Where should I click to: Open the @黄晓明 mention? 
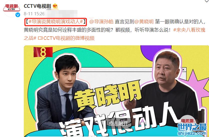point(144,22)
